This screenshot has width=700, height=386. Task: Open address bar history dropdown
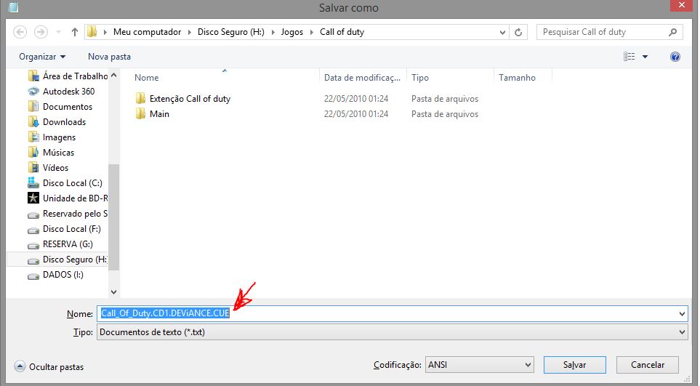(502, 32)
